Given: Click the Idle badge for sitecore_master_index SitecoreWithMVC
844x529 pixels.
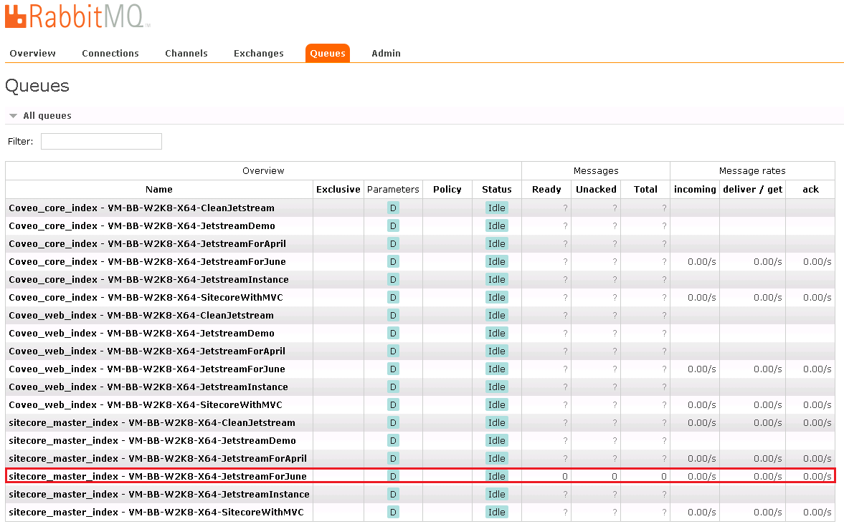Looking at the screenshot, I should tap(496, 512).
